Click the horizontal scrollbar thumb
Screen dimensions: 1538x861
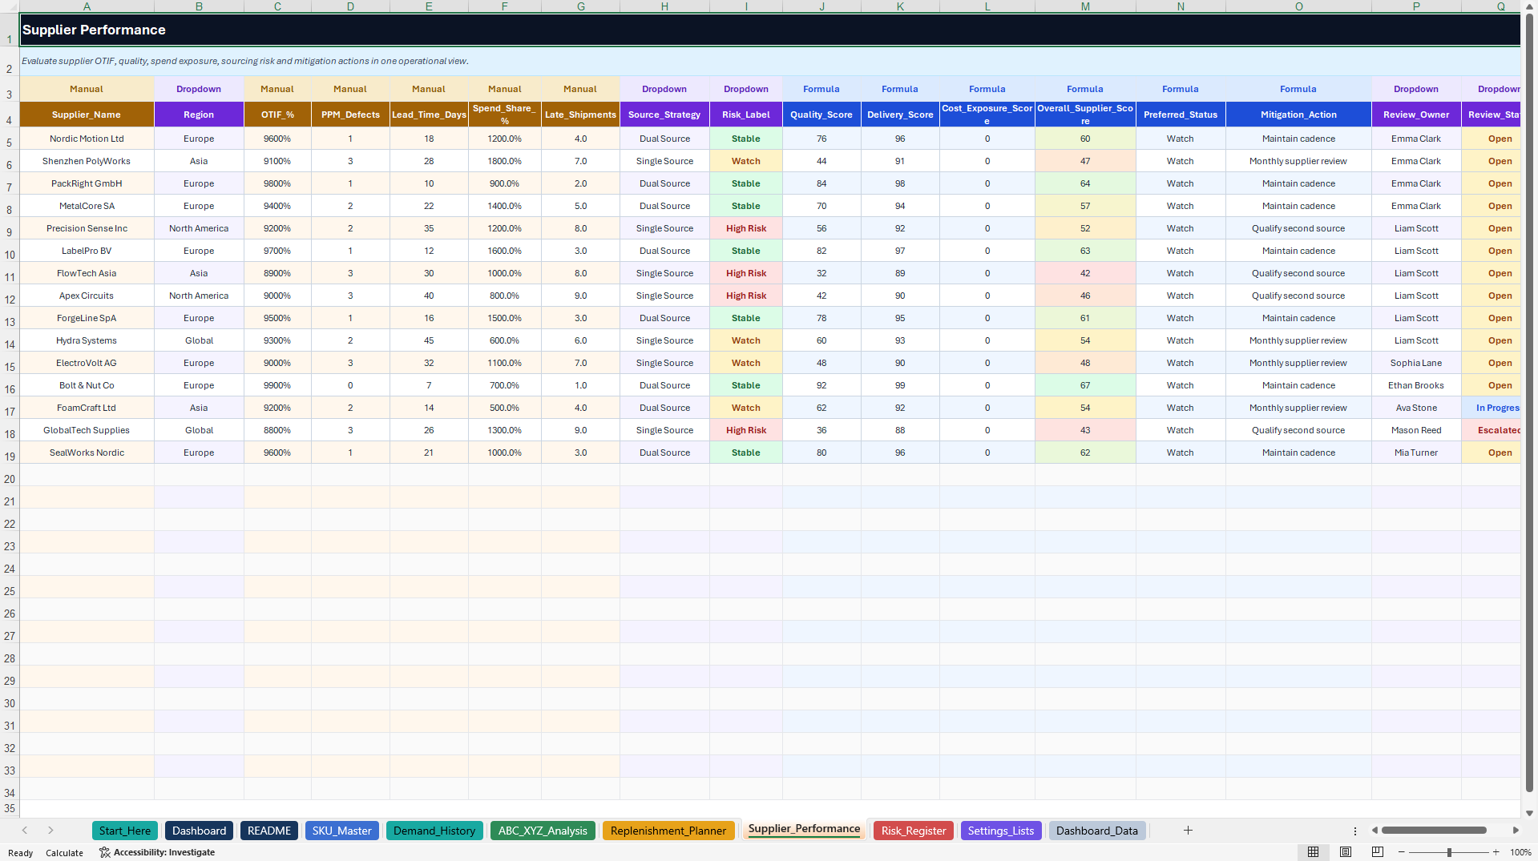pyautogui.click(x=1434, y=831)
